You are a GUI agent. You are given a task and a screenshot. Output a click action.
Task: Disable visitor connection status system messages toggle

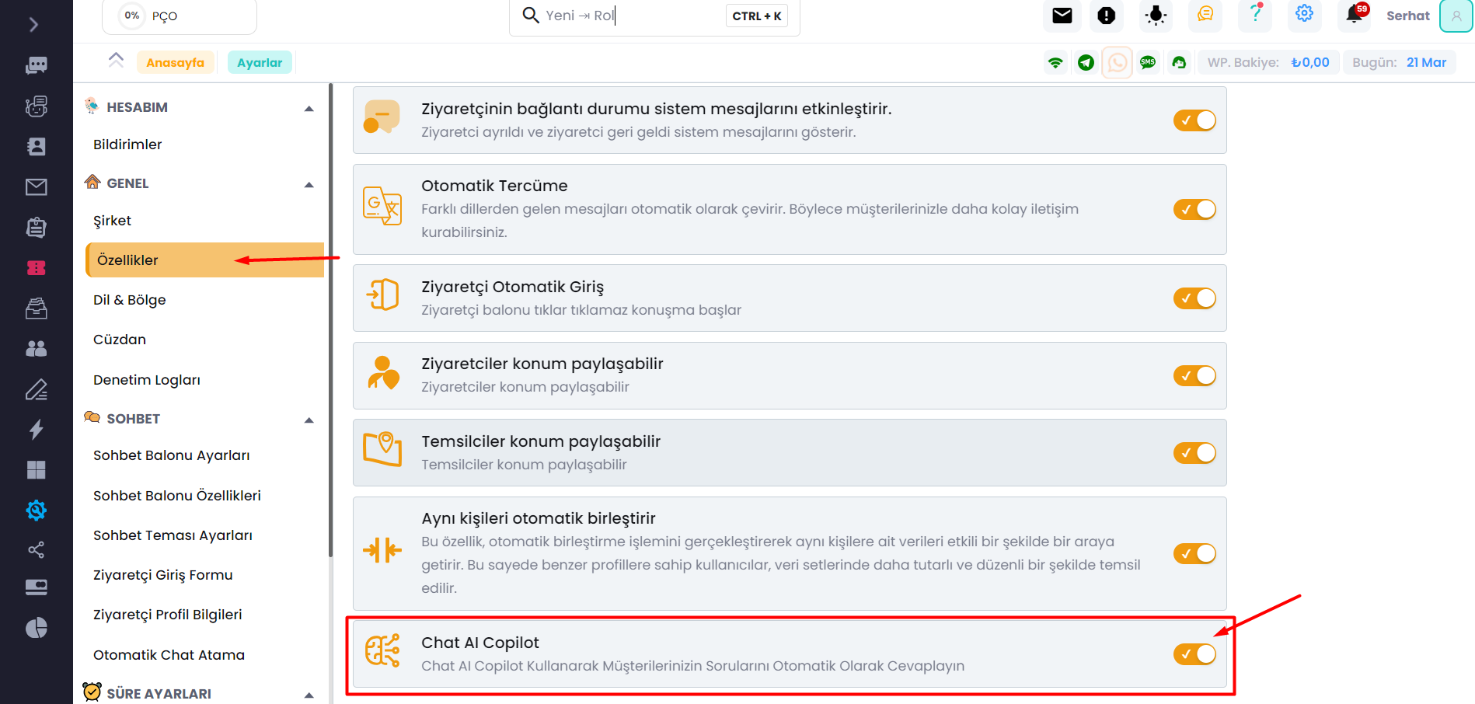point(1194,120)
